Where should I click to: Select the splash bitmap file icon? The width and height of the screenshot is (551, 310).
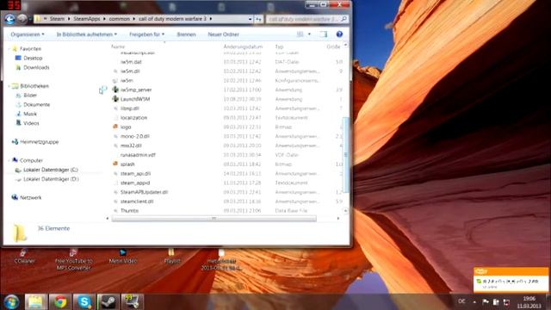tap(115, 164)
